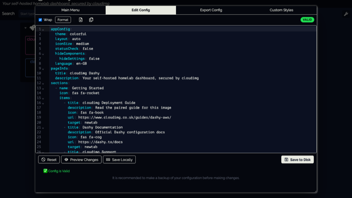Switch to the Main Menu tab
This screenshot has height=198, width=352.
pos(70,10)
